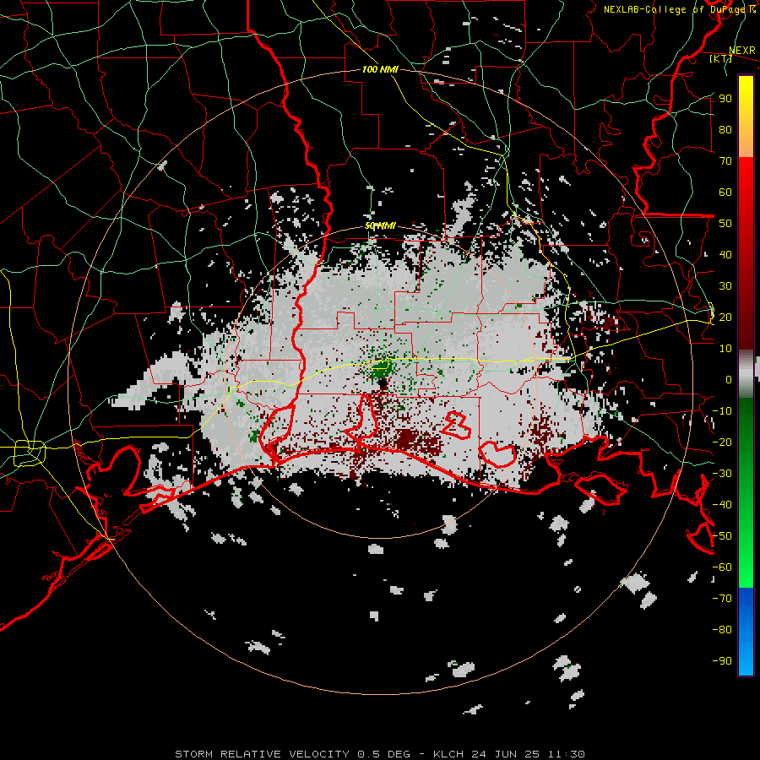760x760 pixels.
Task: Click the positive 40 scale value
Action: click(x=725, y=255)
